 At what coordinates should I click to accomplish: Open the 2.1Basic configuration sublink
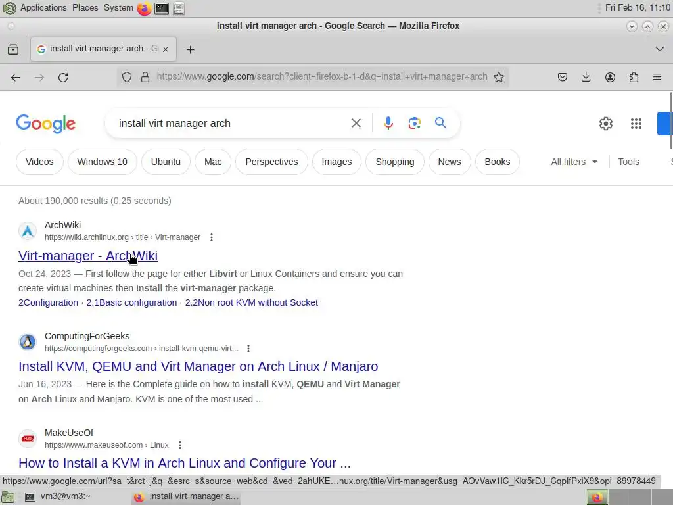point(131,302)
